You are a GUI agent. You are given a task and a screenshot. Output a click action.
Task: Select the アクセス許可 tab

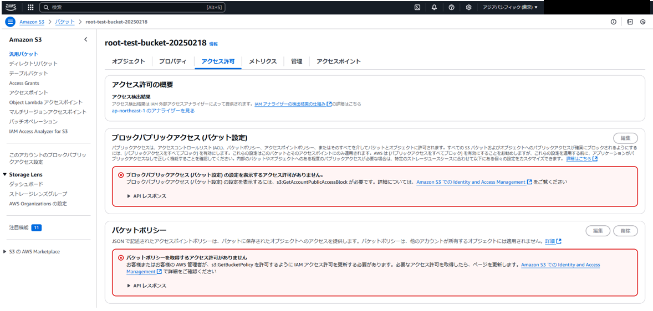218,61
